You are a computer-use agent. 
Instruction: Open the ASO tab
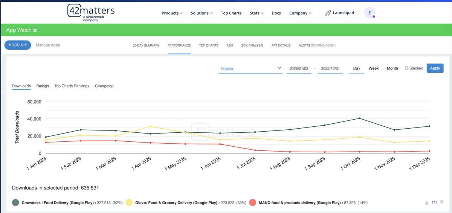pos(230,45)
